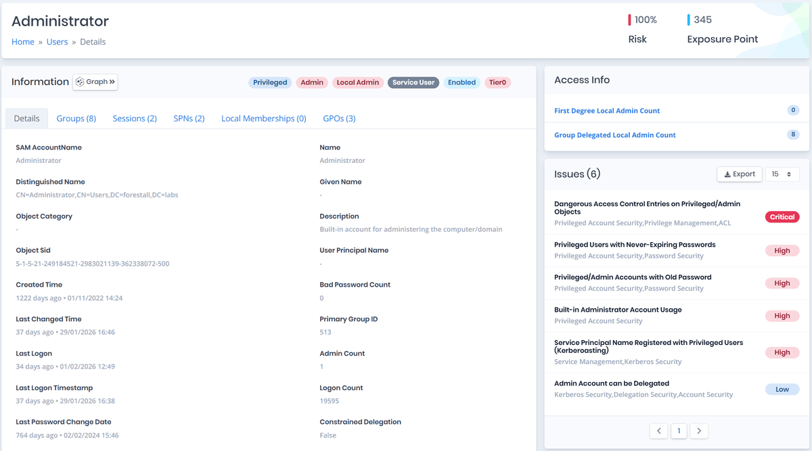Image resolution: width=812 pixels, height=451 pixels.
Task: Go to previous issues page arrow
Action: 658,431
